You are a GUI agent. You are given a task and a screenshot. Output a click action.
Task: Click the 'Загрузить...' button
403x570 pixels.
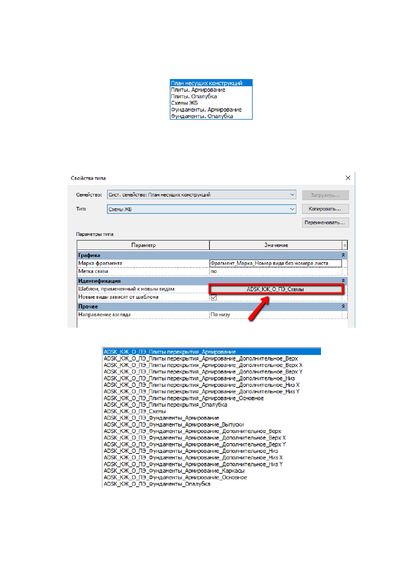coord(325,195)
